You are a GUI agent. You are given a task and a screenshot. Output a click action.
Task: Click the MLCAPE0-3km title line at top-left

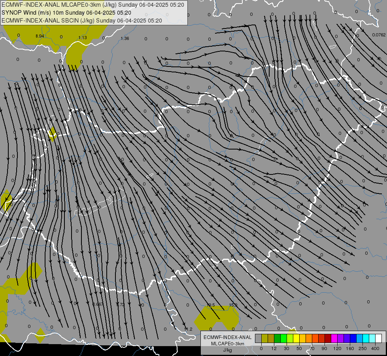click(x=93, y=5)
